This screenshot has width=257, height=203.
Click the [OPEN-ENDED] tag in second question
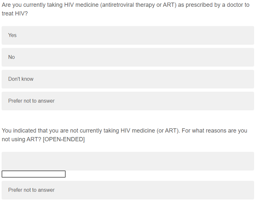[63, 140]
